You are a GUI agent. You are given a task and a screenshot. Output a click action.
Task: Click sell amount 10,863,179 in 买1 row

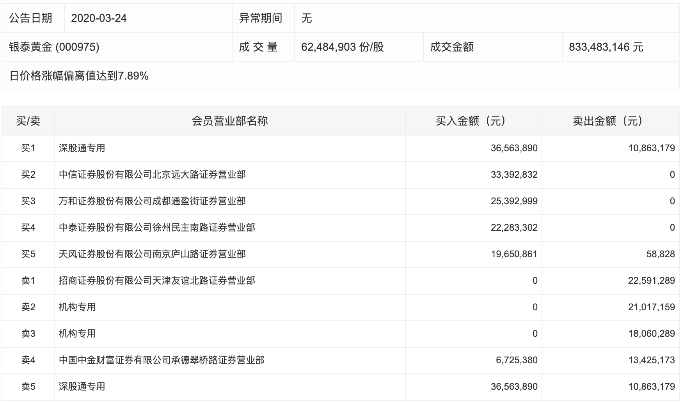point(652,148)
